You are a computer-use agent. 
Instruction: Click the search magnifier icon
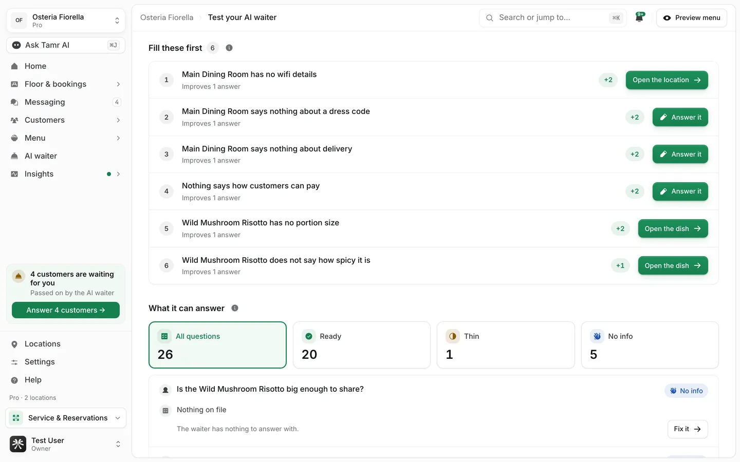[490, 17]
